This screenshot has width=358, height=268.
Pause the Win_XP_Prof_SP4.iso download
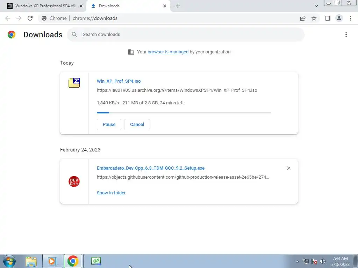click(109, 125)
